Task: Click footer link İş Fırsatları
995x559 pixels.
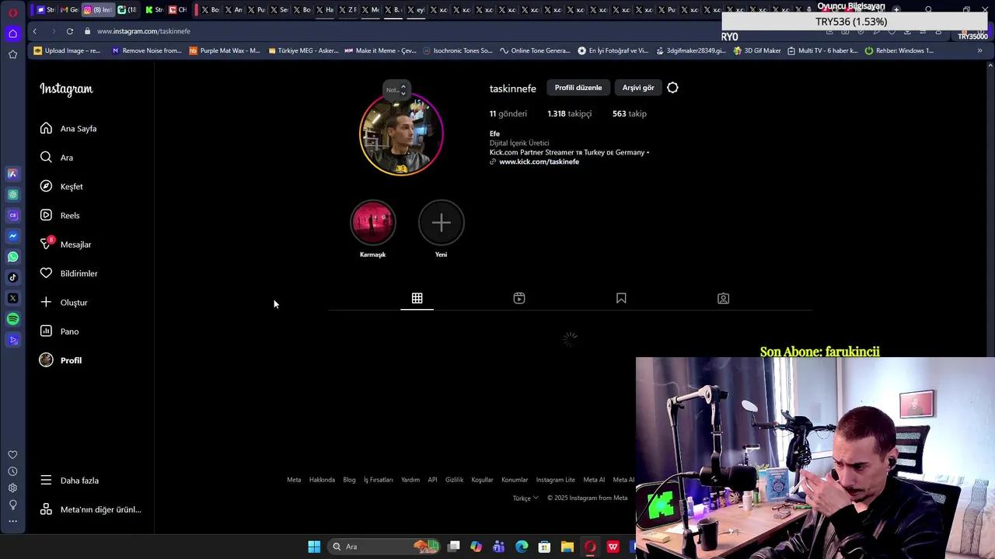Action: [379, 480]
